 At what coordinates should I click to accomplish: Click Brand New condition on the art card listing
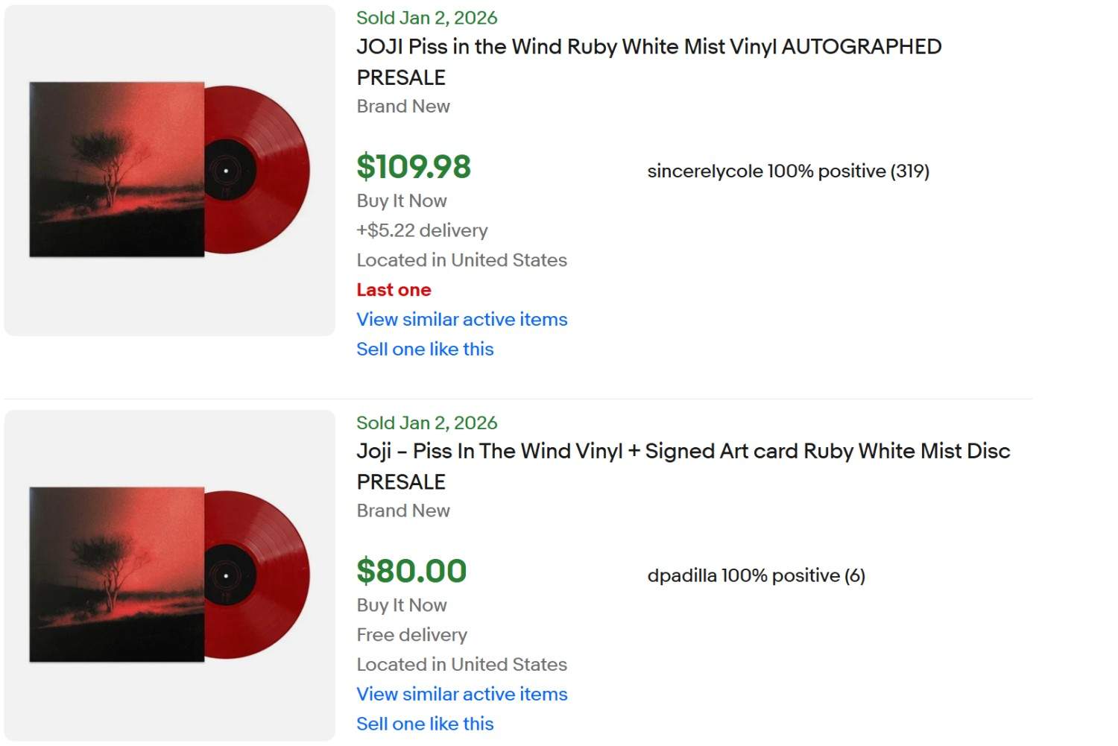[x=402, y=510]
